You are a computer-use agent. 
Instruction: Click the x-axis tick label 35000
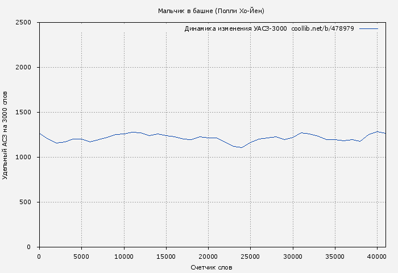[x=335, y=257]
